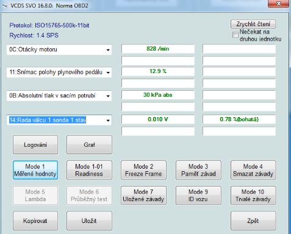Go back with the Zpět button

[253, 221]
